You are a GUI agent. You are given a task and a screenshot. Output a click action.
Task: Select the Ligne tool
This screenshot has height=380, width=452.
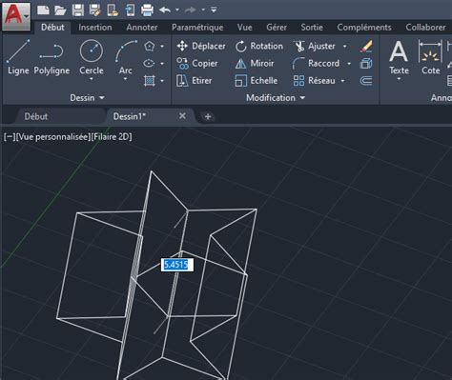tap(18, 57)
